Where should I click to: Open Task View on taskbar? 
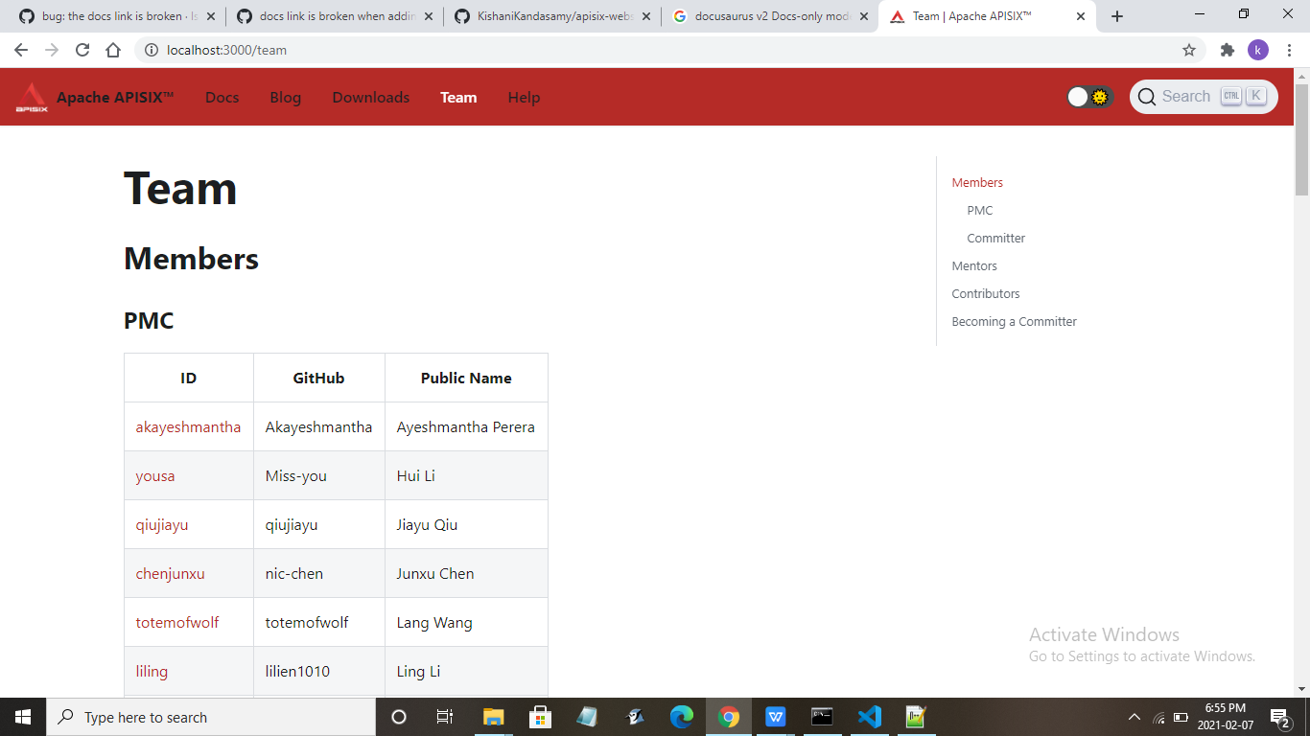click(x=445, y=717)
